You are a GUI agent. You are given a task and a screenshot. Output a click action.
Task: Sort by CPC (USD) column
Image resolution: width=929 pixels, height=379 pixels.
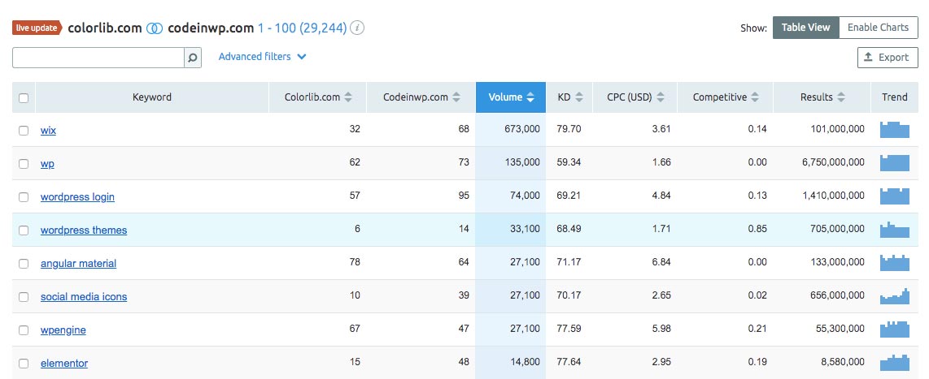(x=635, y=97)
